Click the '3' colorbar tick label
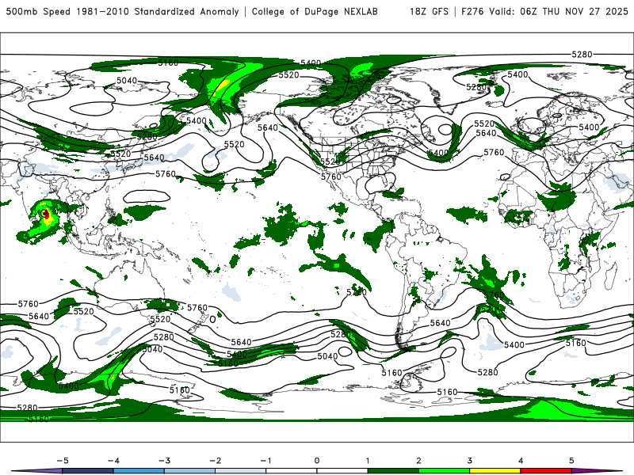Image resolution: width=634 pixels, height=475 pixels. coord(469,461)
